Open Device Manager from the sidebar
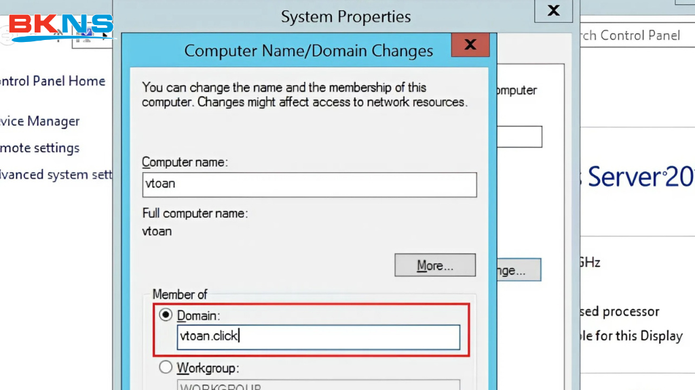The height and width of the screenshot is (390, 695). (40, 121)
